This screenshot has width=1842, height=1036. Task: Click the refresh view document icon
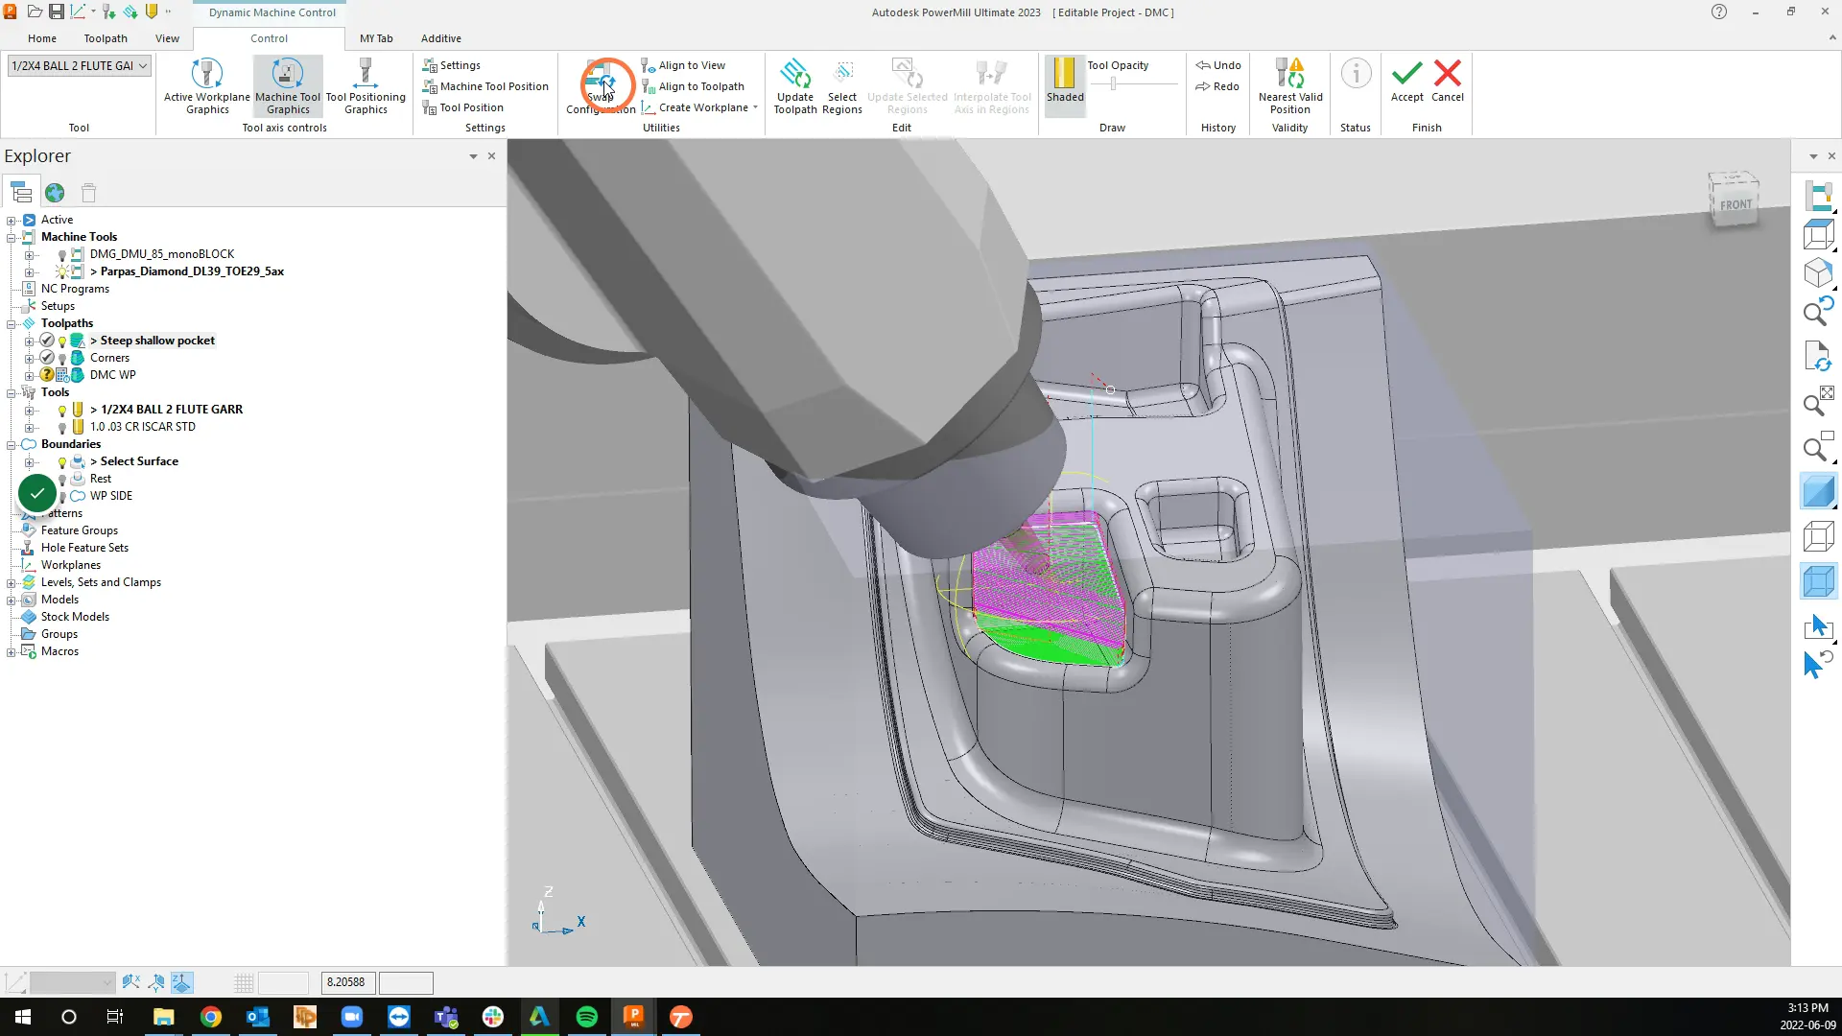(x=1819, y=356)
